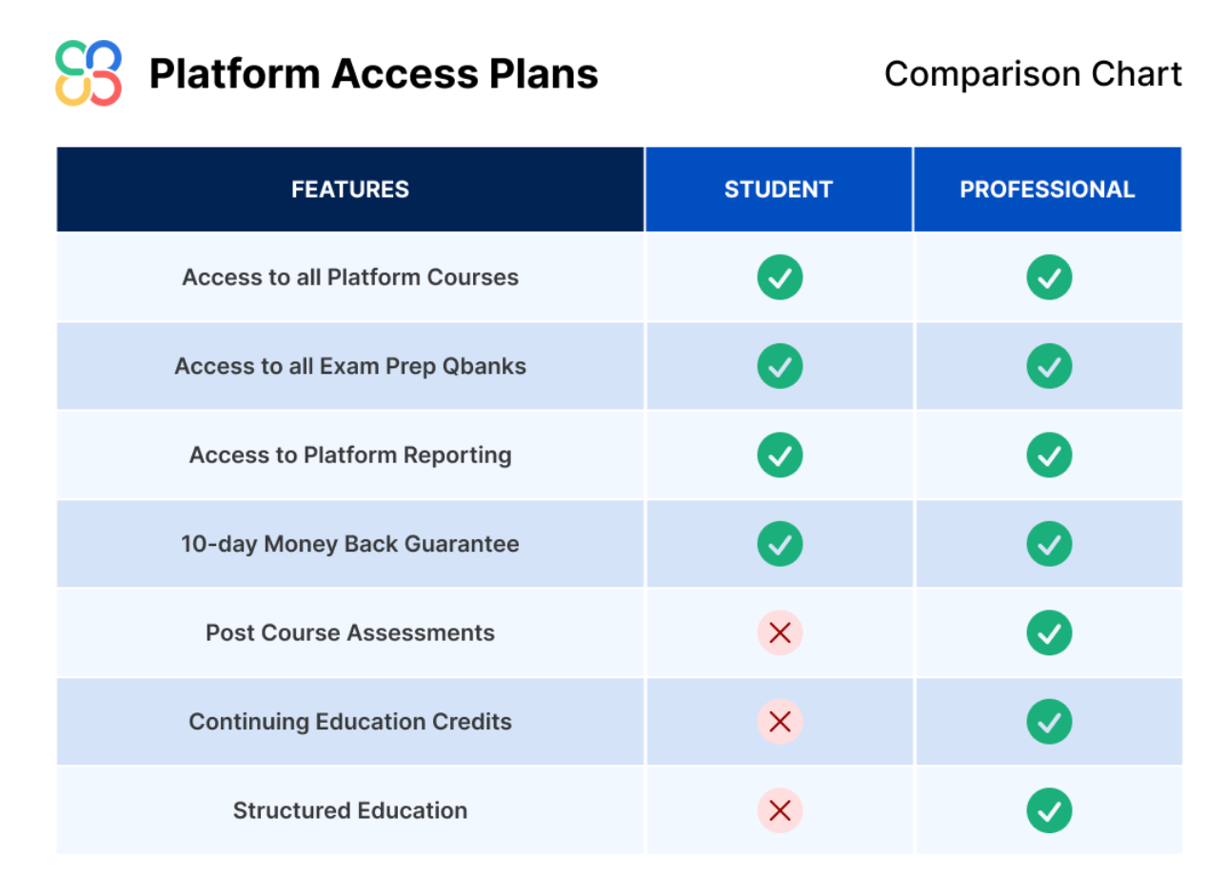Click Professional checkmark for Continuing Education Credits
Screen dimensions: 1207x894
(x=1049, y=722)
